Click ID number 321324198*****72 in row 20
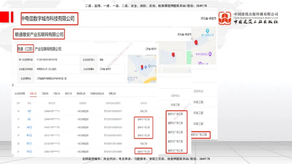This screenshot has width=292, height=164. 52,144
